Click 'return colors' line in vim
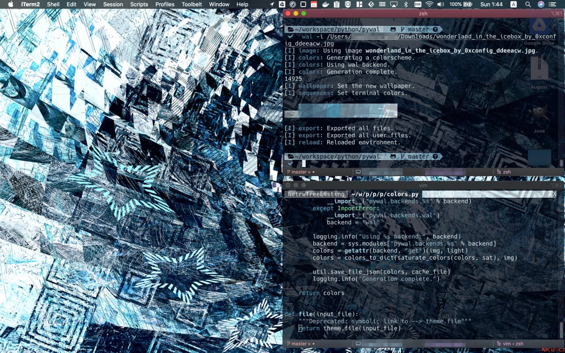The image size is (565, 353). (322, 293)
